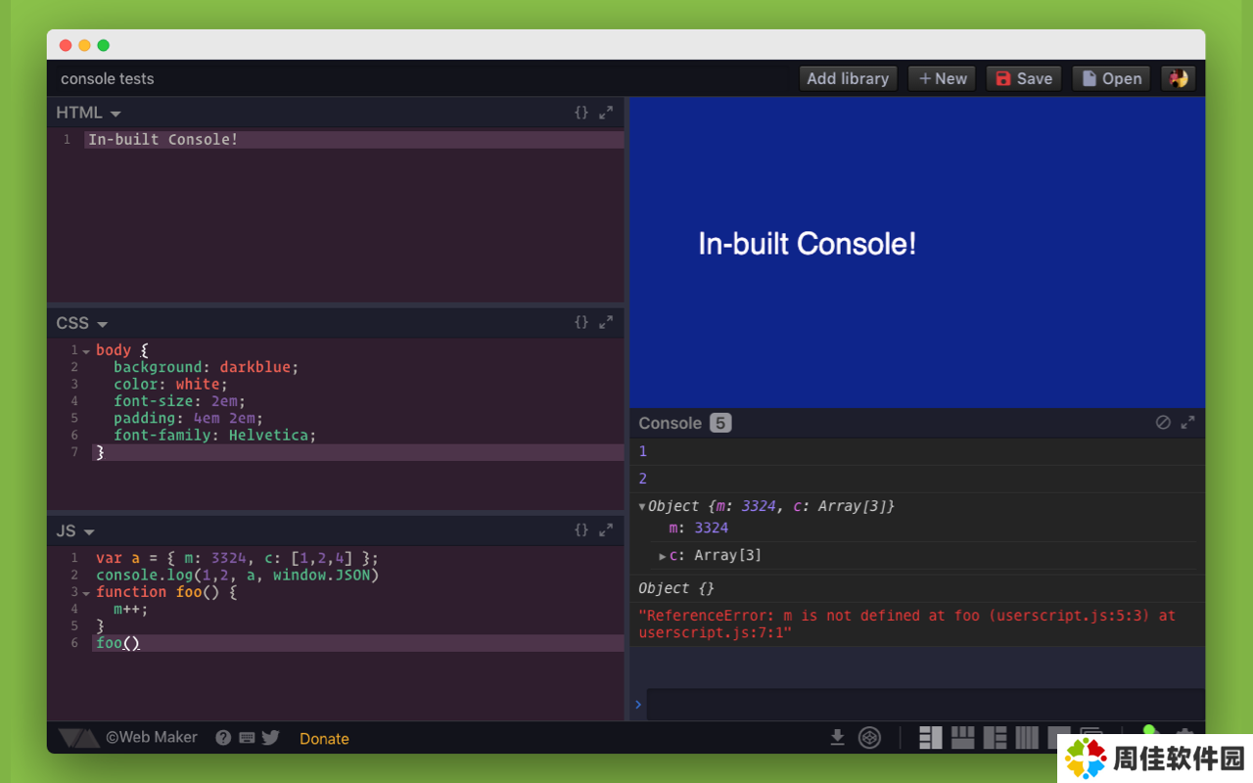
Task: Click the download arrow icon in footer
Action: pos(837,737)
